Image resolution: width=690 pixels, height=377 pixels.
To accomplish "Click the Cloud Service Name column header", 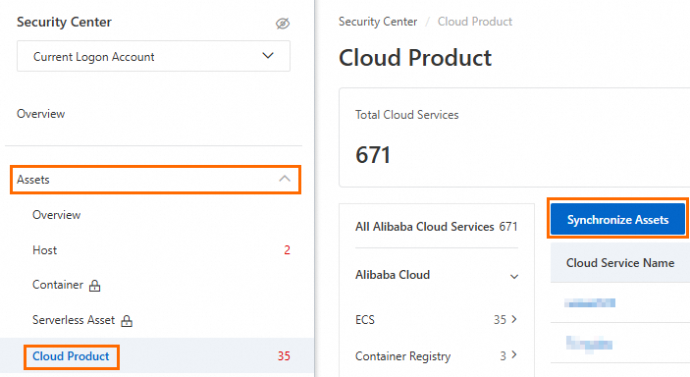I will tap(620, 263).
